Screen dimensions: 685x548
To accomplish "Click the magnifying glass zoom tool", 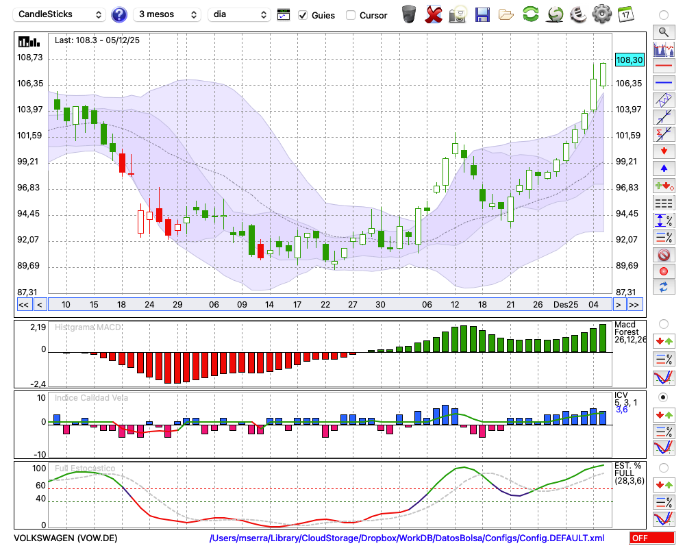I will point(663,32).
